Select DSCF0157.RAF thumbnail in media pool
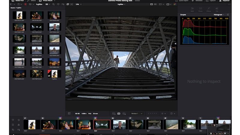 (19, 15)
